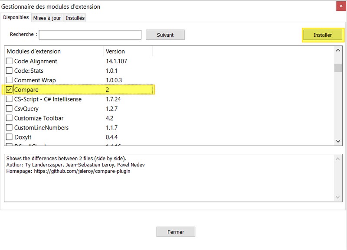Image resolution: width=347 pixels, height=250 pixels.
Task: Check the Code Alignment plugin checkbox
Action: (9, 62)
